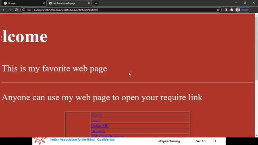The width and height of the screenshot is (258, 145).
Task: Click the scrollbar up arrow
Action: pyautogui.click(x=256, y=15)
